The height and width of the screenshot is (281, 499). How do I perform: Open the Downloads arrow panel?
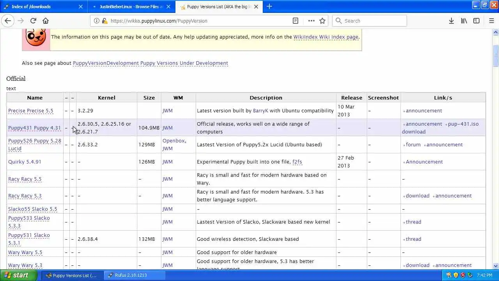(451, 21)
